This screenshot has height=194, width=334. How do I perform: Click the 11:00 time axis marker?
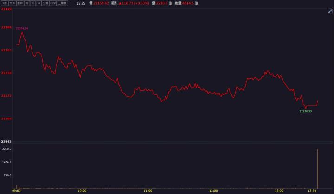(x=148, y=191)
